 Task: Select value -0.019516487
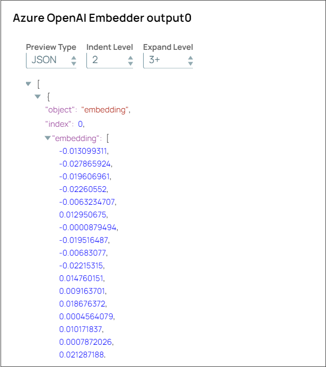coord(84,240)
